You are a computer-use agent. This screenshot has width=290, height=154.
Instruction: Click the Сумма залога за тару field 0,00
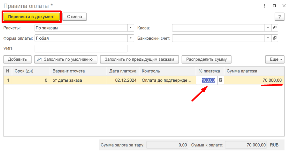(167, 145)
